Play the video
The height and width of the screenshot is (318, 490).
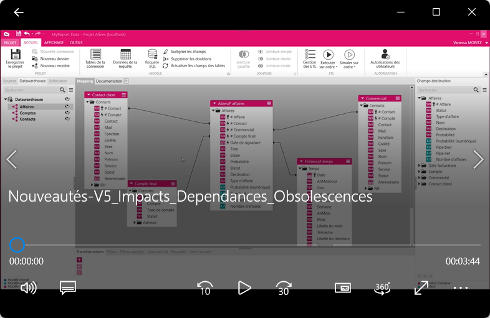click(x=244, y=288)
